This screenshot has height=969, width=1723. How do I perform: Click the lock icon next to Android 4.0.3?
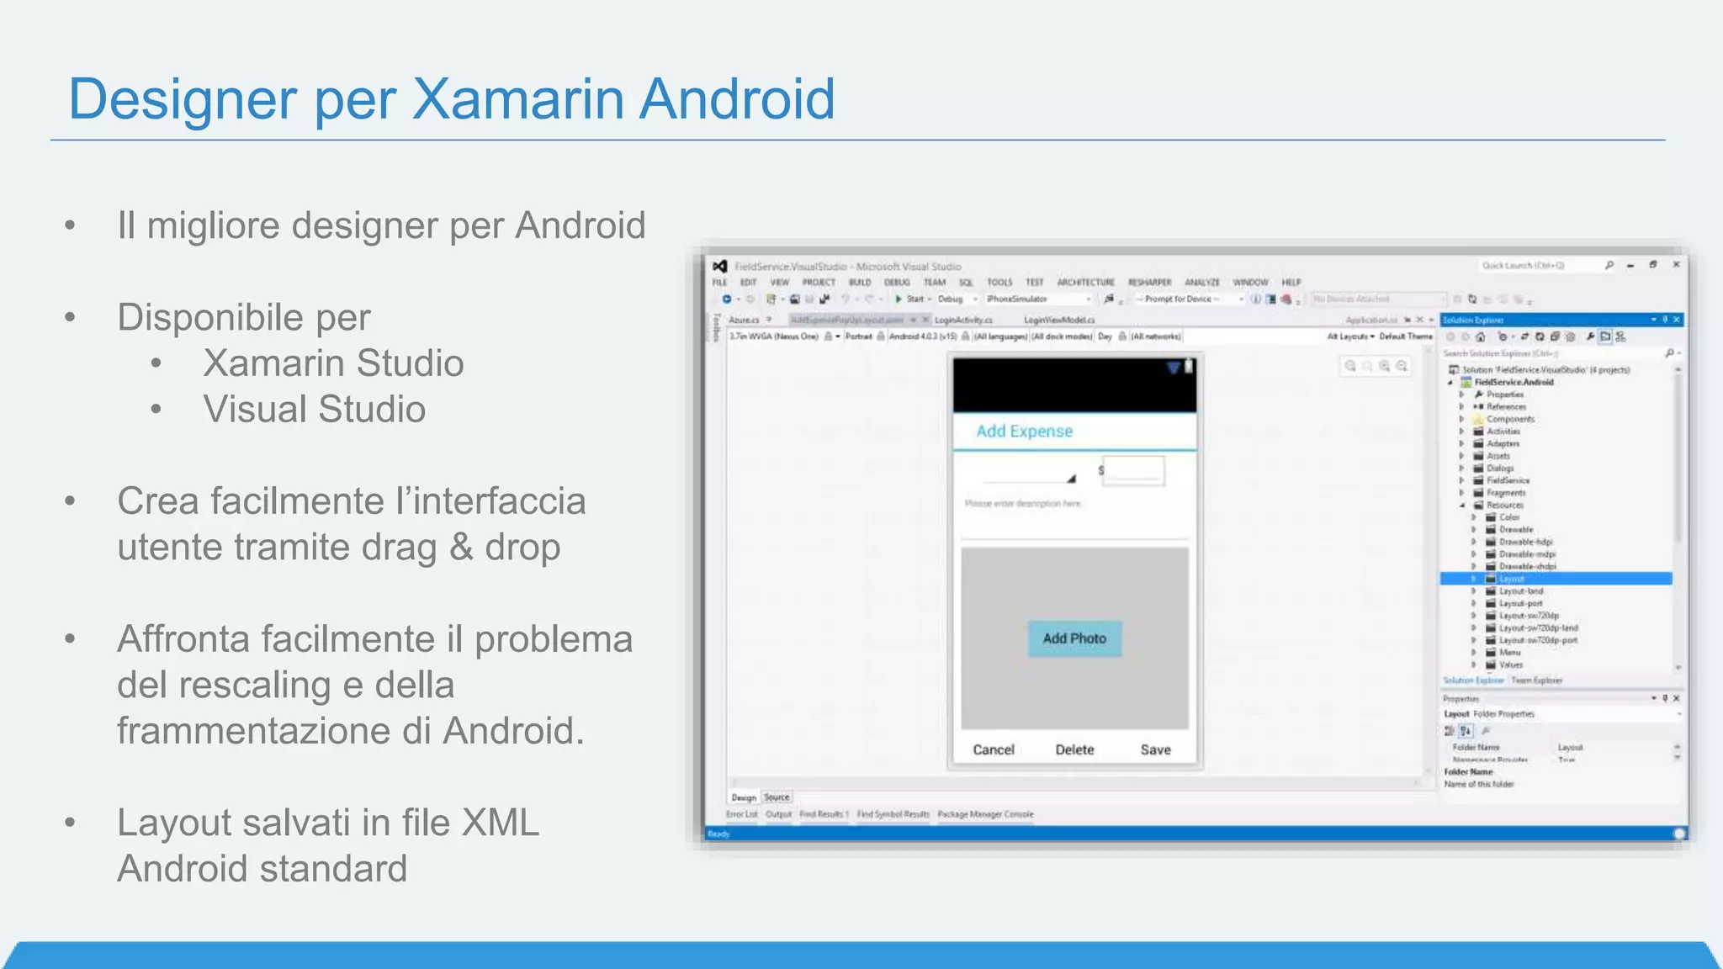click(966, 336)
